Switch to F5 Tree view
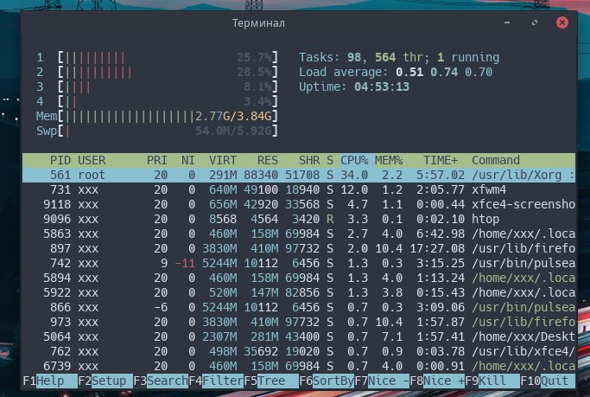Screen dimensions: 590x397 (x=271, y=381)
